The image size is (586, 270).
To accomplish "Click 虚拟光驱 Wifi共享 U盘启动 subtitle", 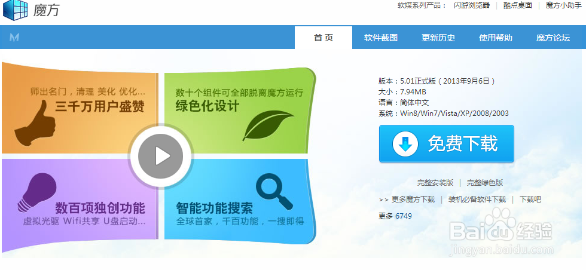I will pos(84,221).
